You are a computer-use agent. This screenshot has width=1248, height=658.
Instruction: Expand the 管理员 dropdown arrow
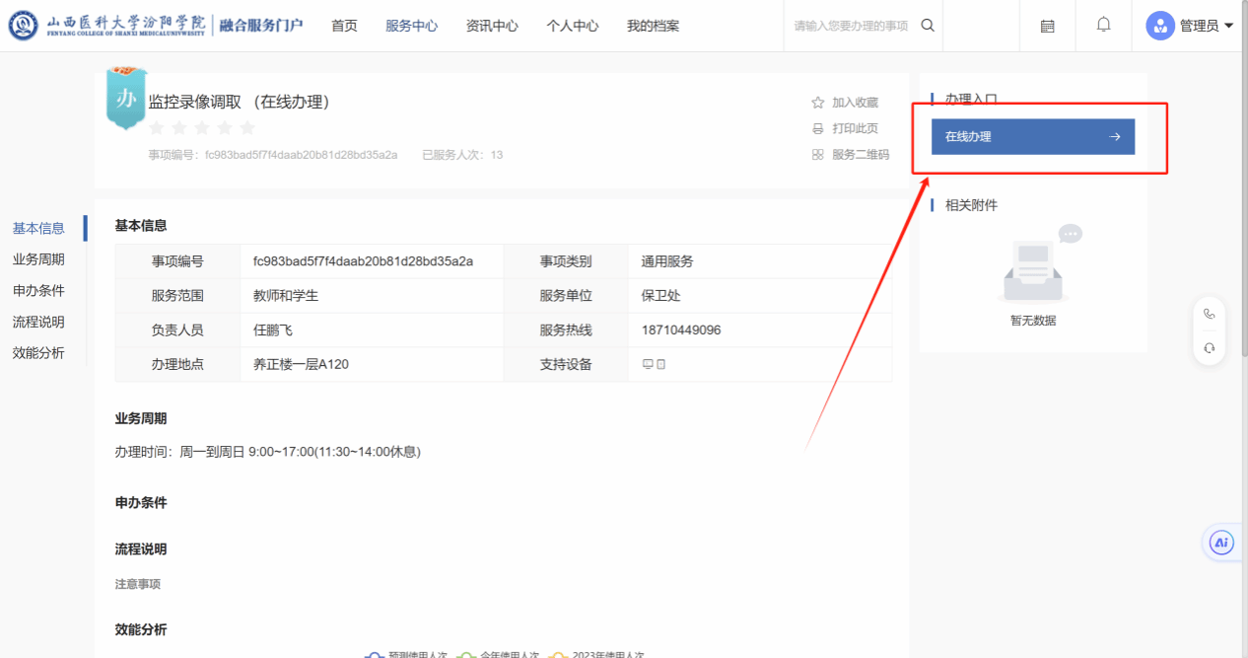click(1228, 27)
